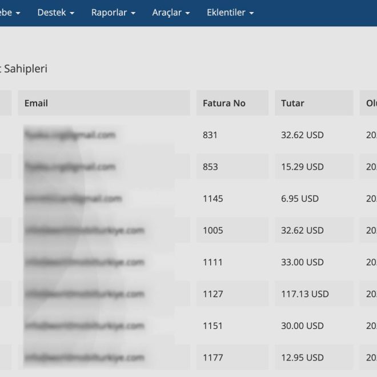
Task: Click the 12.95 USD amount cell
Action: click(x=302, y=358)
